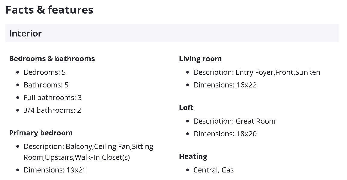Click the Loft subheading

tap(186, 108)
